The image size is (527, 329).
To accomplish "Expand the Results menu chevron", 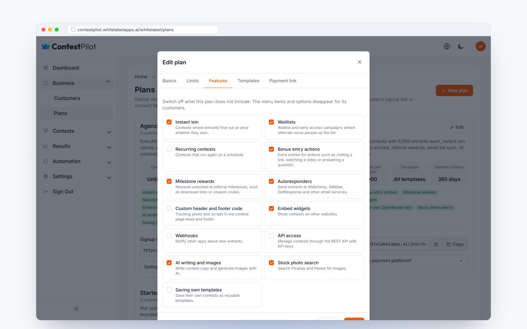I will pos(109,147).
